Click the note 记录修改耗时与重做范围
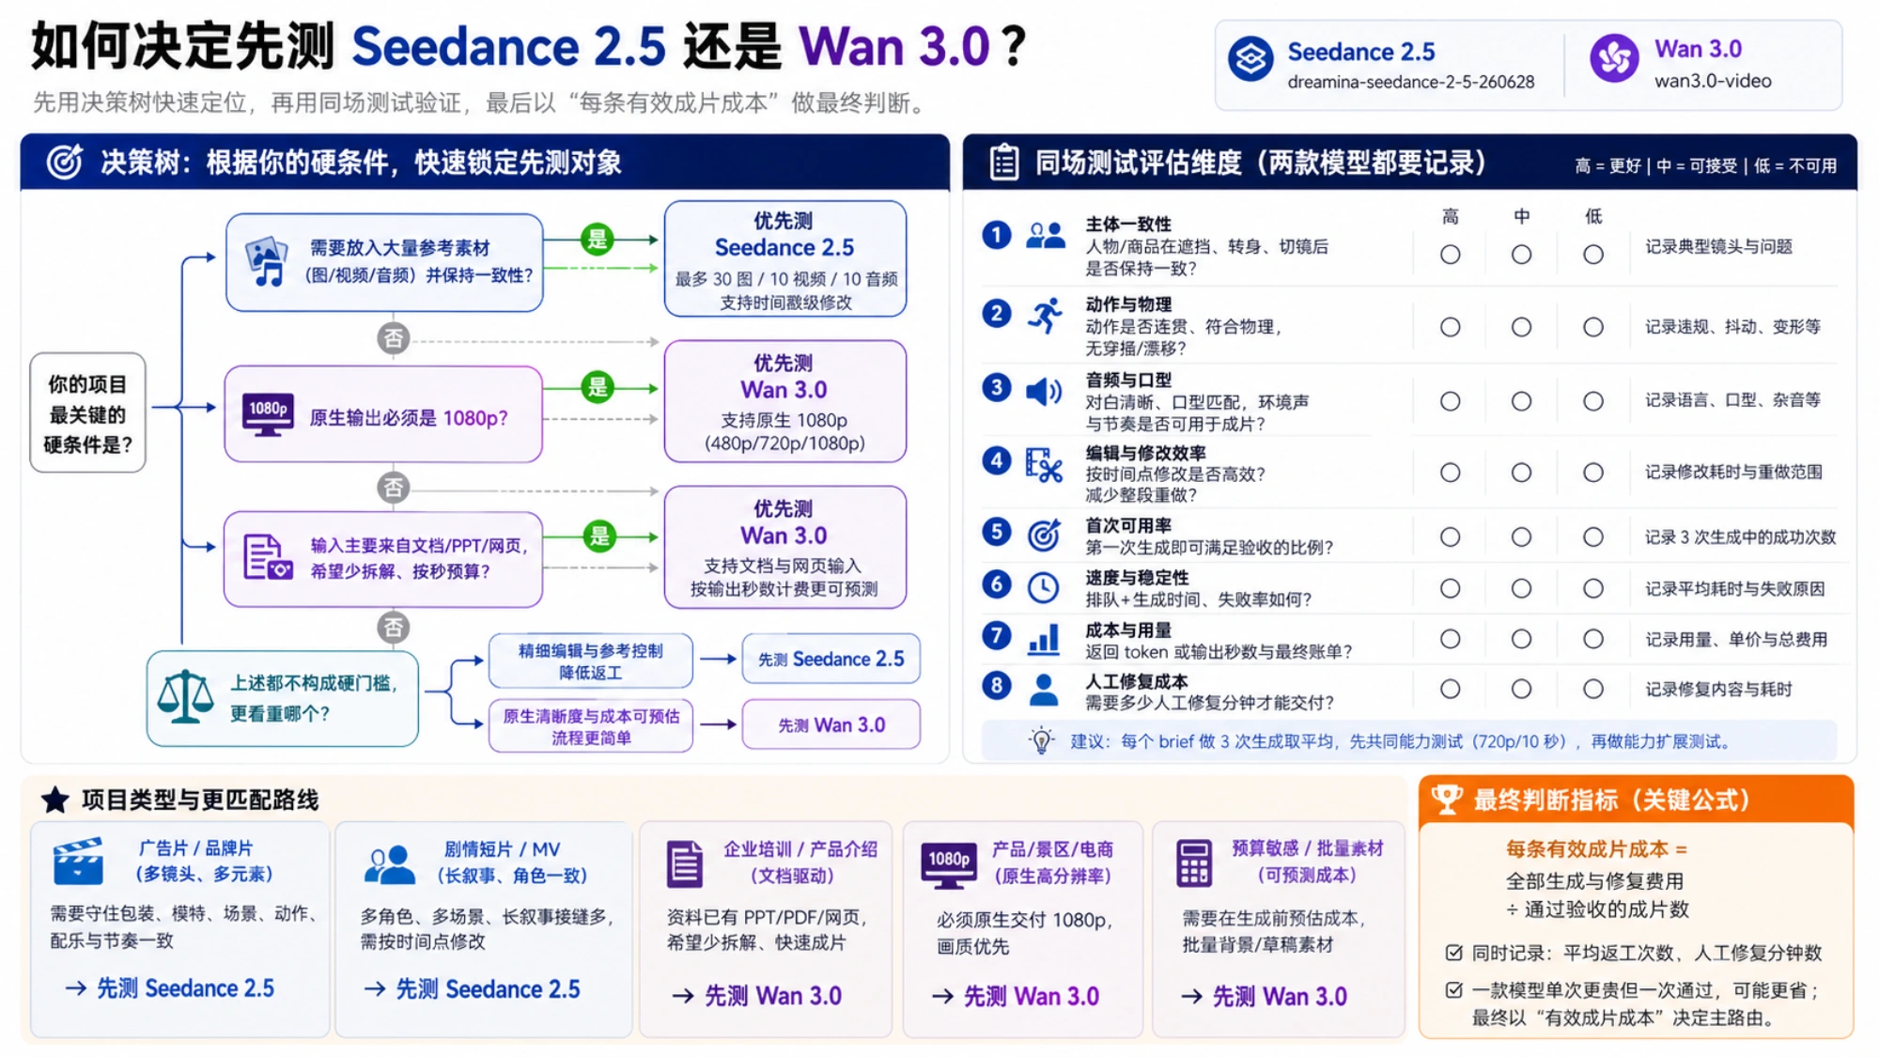Screen dimensions: 1879x1057 pyautogui.click(x=1733, y=472)
